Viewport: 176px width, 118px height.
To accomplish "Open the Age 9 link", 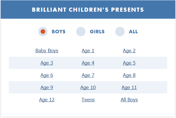I will point(47,87).
